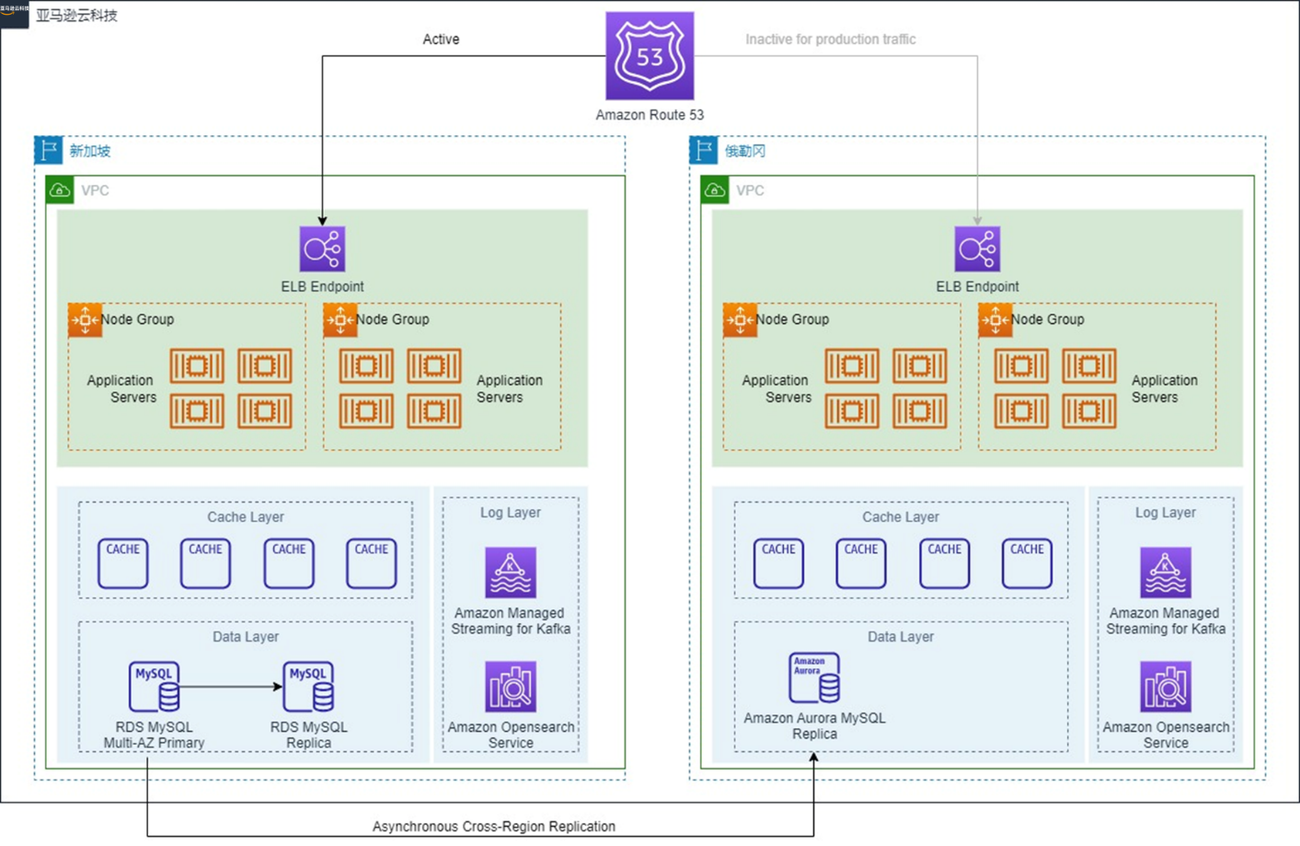Select the Singapore ELB Endpoint icon
Image resolution: width=1300 pixels, height=846 pixels.
click(322, 249)
